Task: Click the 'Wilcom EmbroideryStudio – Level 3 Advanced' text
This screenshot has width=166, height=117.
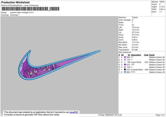Action: [x=20, y=6]
